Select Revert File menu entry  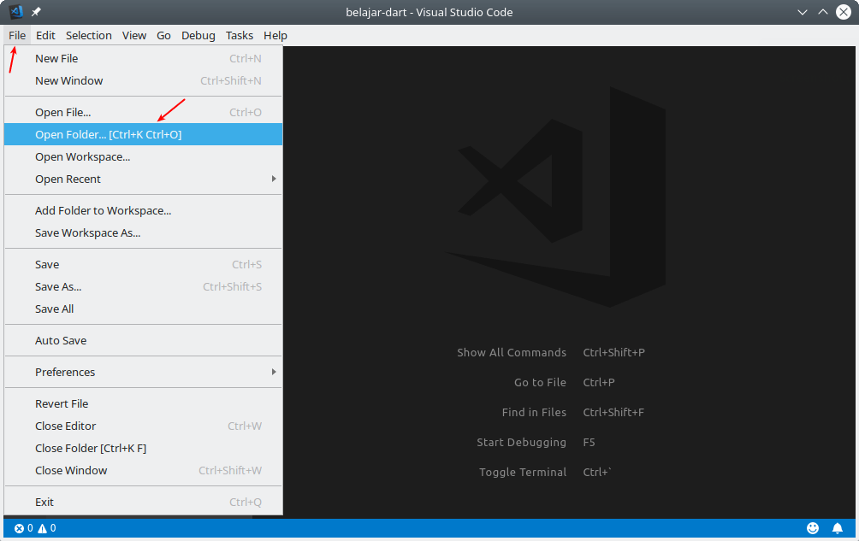pyautogui.click(x=143, y=403)
